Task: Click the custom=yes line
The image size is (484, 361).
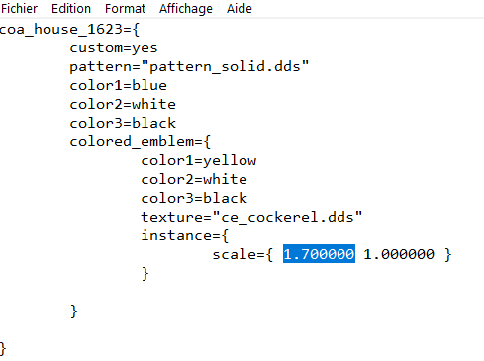Action: click(x=114, y=48)
